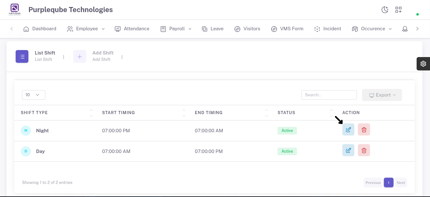Click the Add Shift plus icon

[x=80, y=56]
